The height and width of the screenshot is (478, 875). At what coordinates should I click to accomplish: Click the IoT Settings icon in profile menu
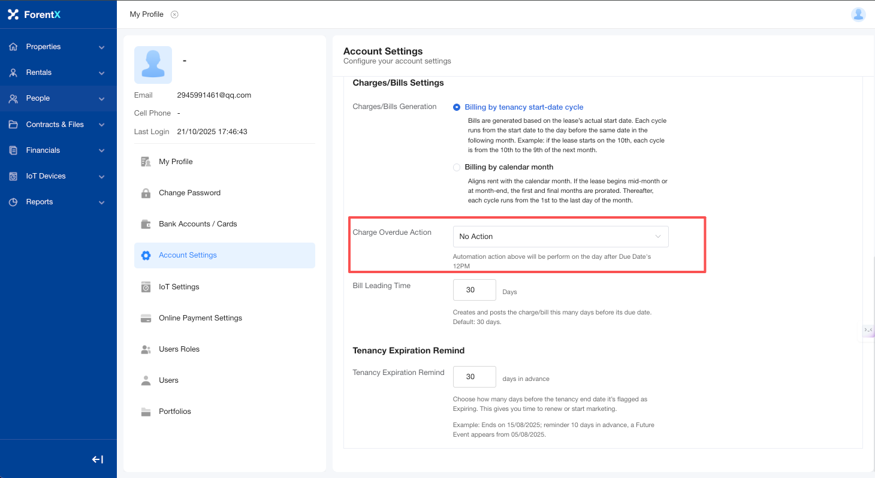click(146, 287)
